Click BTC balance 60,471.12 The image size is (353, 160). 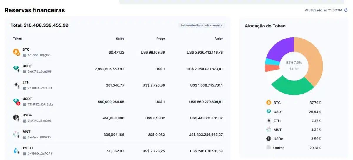point(116,52)
